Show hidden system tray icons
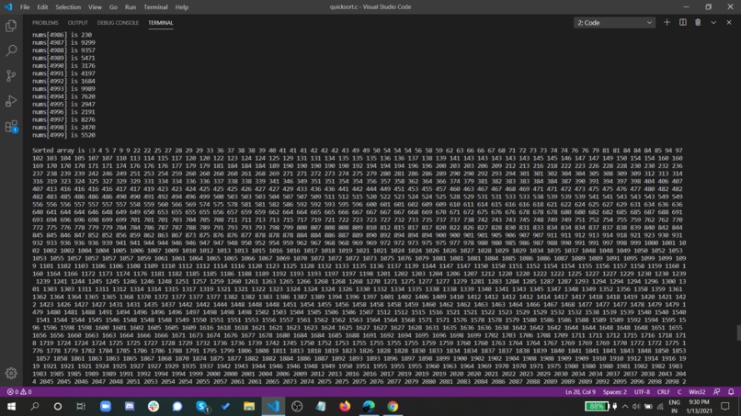 coord(625,406)
